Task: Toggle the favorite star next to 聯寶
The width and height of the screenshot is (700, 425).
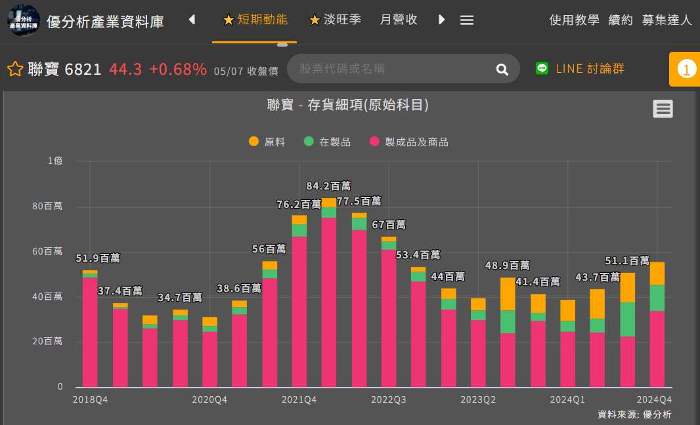Action: [15, 69]
